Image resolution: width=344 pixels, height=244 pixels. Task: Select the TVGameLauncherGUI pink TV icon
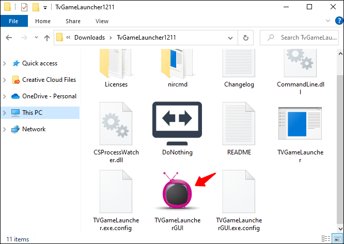[177, 191]
